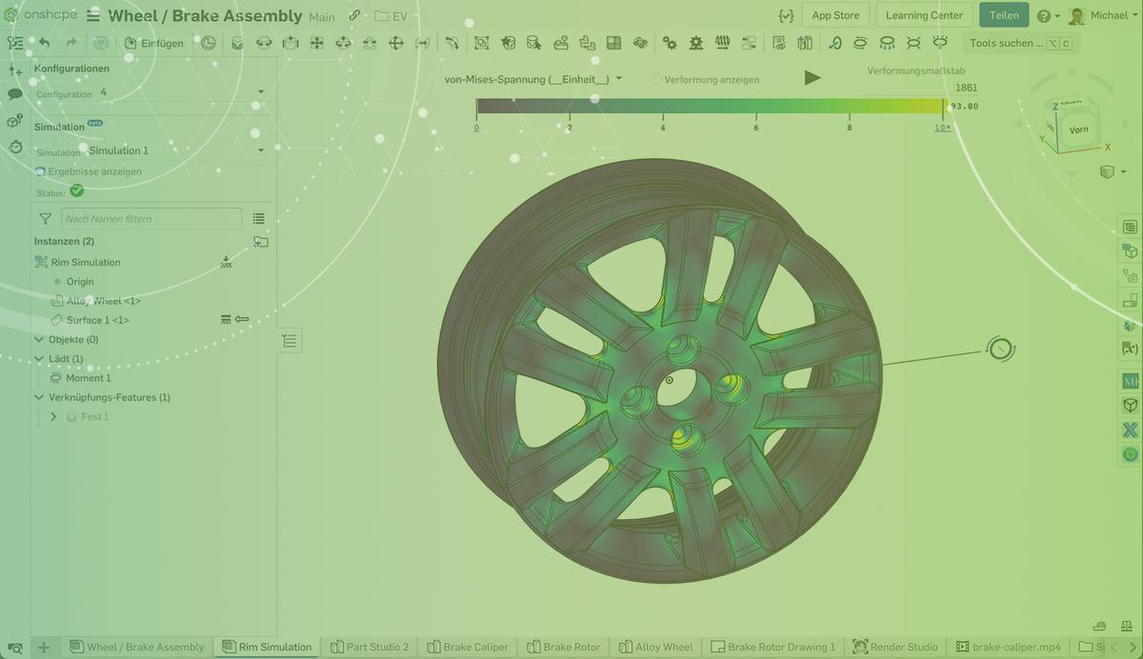Select the Revolute mate tool
The height and width of the screenshot is (659, 1143).
(265, 43)
